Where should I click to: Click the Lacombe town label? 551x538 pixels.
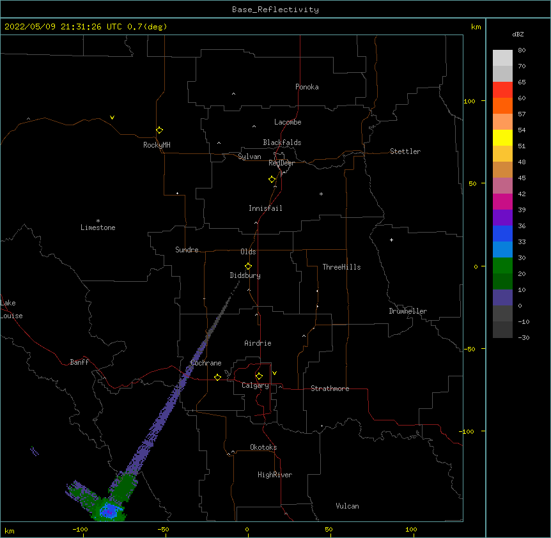pos(288,122)
